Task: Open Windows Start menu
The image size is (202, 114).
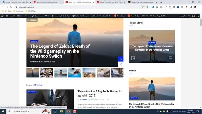Action: coord(3,111)
